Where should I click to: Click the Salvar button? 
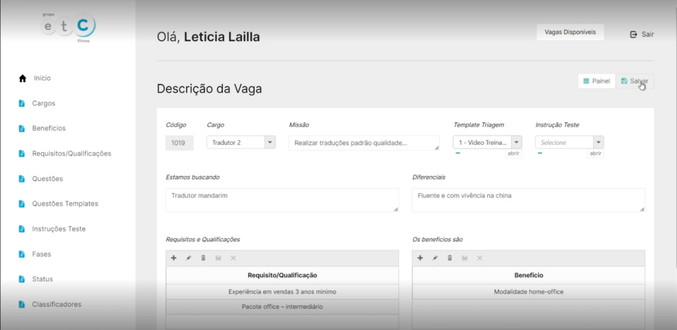pos(635,81)
